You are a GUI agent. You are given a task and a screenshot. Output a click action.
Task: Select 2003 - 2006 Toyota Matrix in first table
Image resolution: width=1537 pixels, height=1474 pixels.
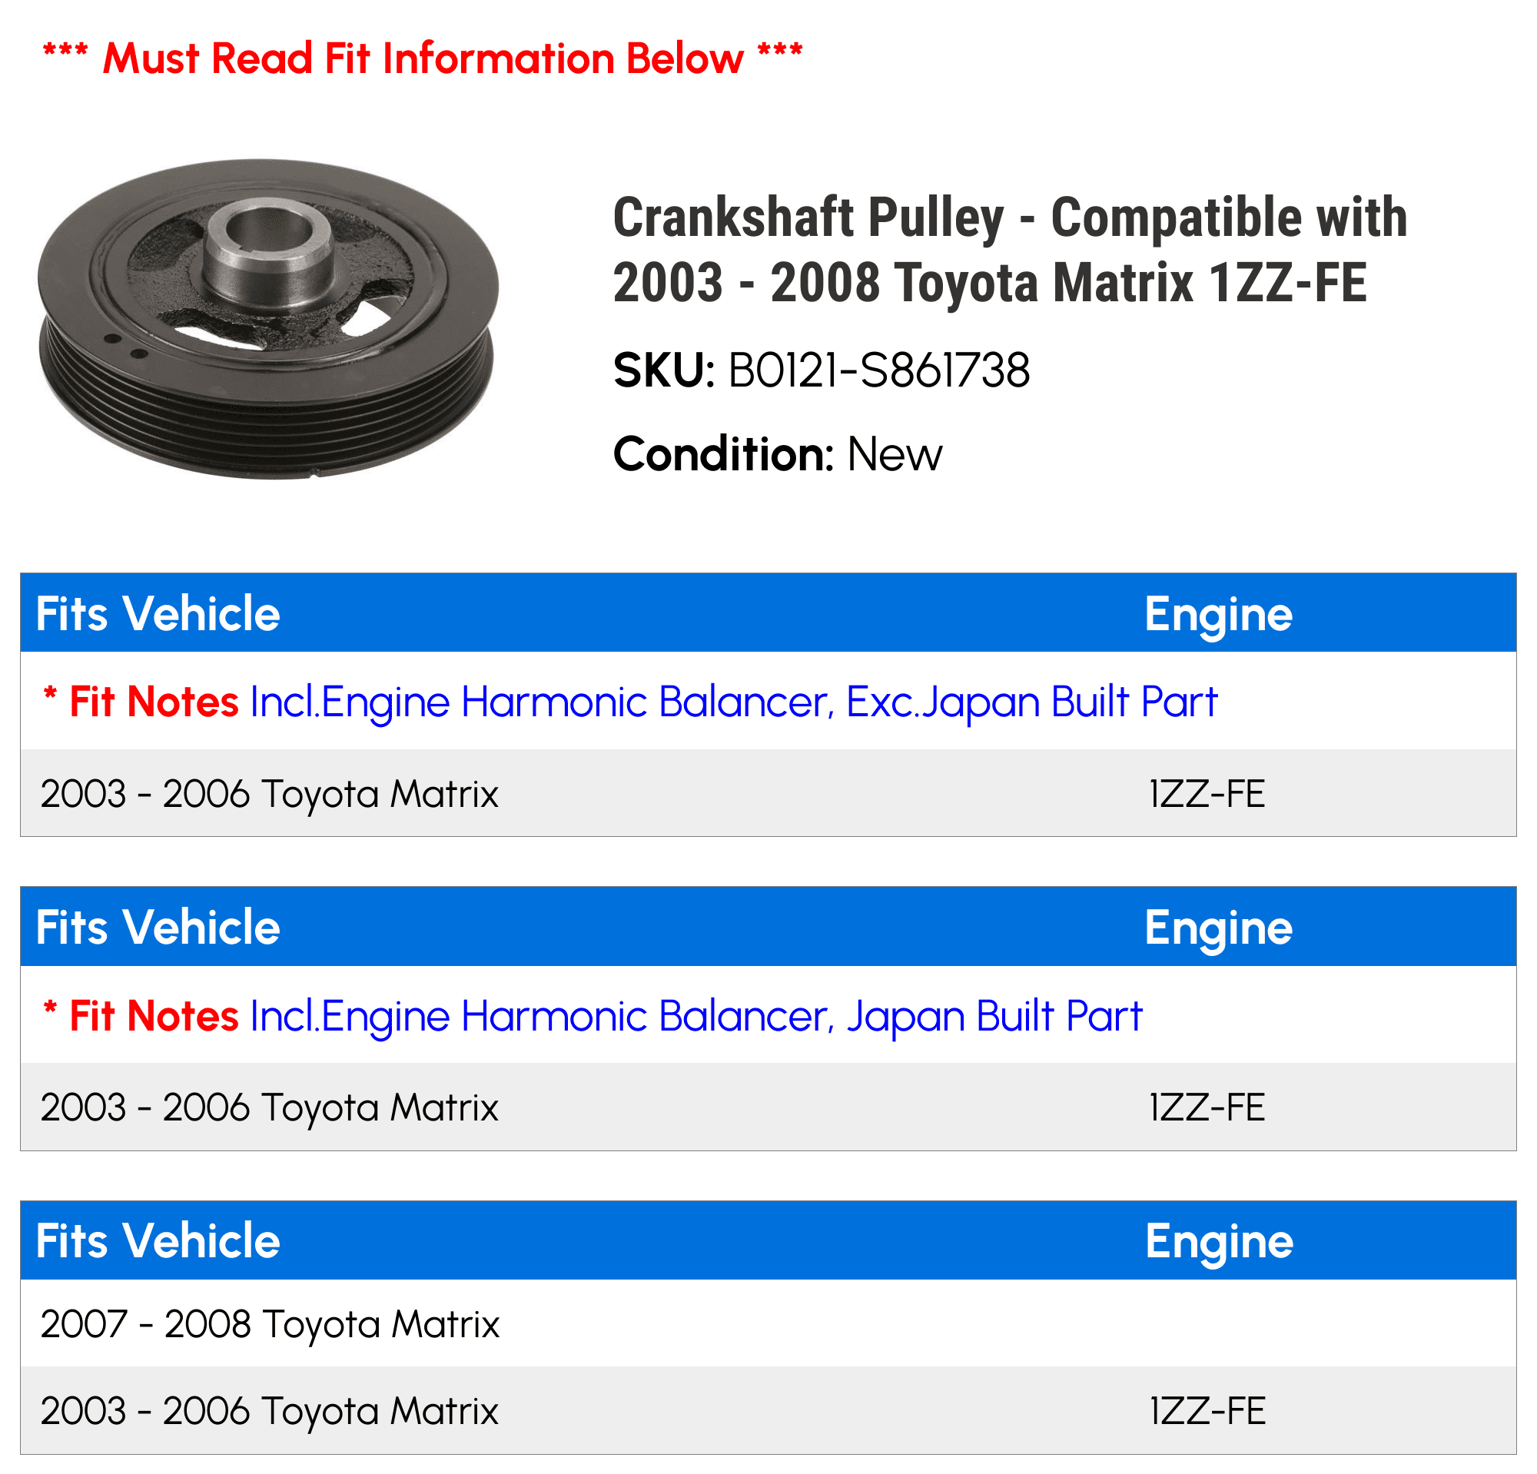(269, 793)
